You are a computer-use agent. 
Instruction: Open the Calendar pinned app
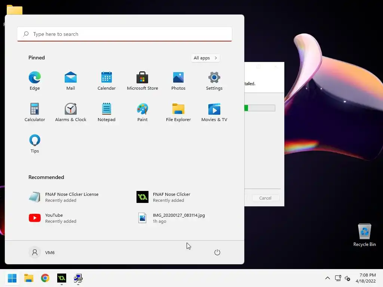107,81
